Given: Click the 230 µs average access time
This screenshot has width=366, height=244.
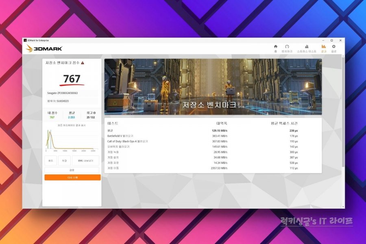Looking at the screenshot, I should pyautogui.click(x=294, y=131).
